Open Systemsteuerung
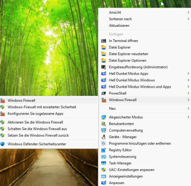This screenshot has width=191, height=186. point(145,157)
